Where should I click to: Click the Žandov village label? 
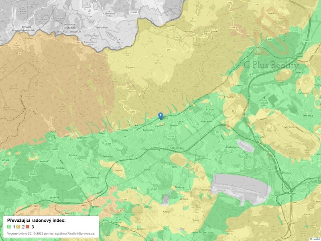[237, 85]
